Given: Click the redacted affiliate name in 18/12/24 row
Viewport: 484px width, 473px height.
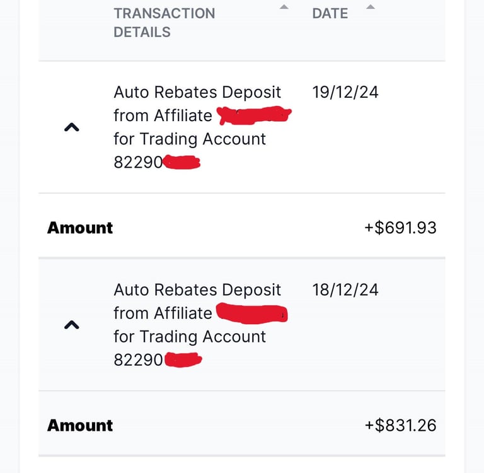Looking at the screenshot, I should click(x=252, y=313).
